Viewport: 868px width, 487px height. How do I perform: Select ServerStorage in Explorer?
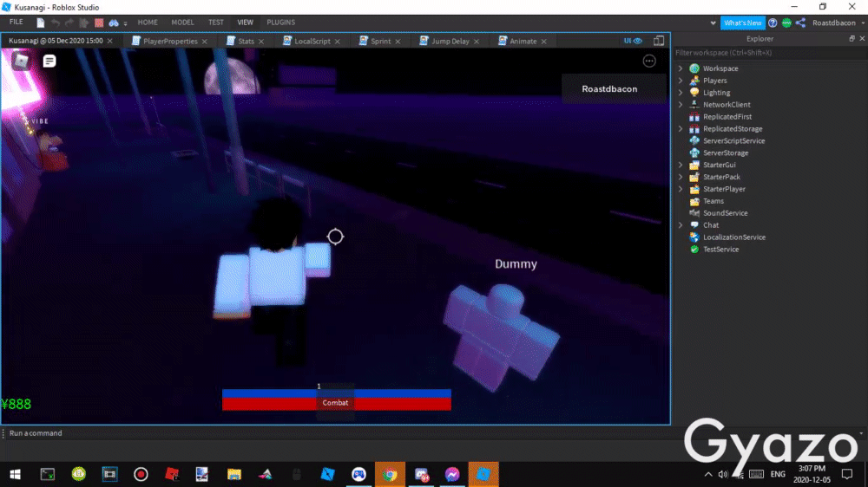(x=726, y=153)
